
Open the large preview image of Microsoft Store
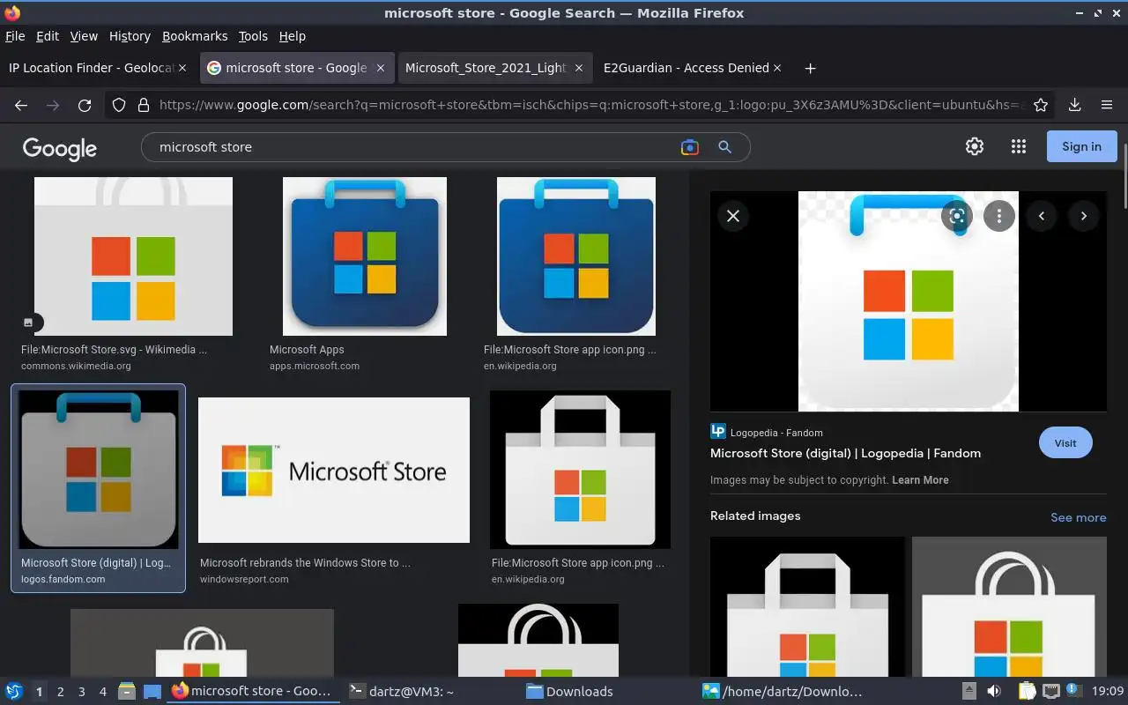(909, 301)
